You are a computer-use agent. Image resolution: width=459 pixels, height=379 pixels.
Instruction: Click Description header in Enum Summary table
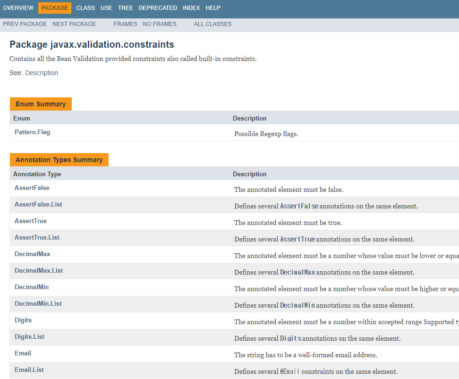[249, 118]
